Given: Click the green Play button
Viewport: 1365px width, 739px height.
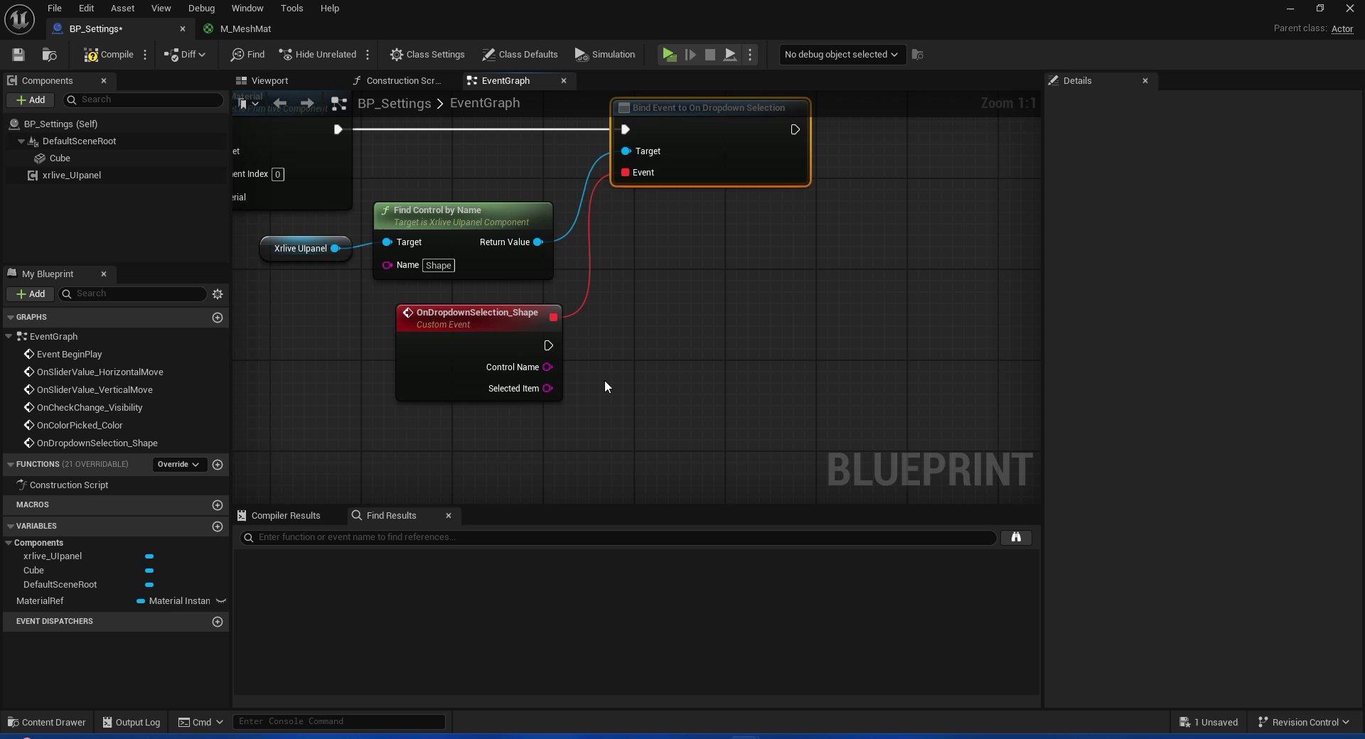Looking at the screenshot, I should (x=669, y=55).
